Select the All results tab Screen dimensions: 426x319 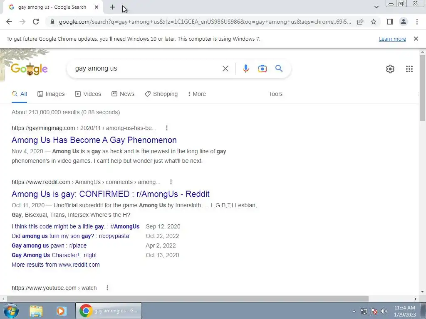19,94
